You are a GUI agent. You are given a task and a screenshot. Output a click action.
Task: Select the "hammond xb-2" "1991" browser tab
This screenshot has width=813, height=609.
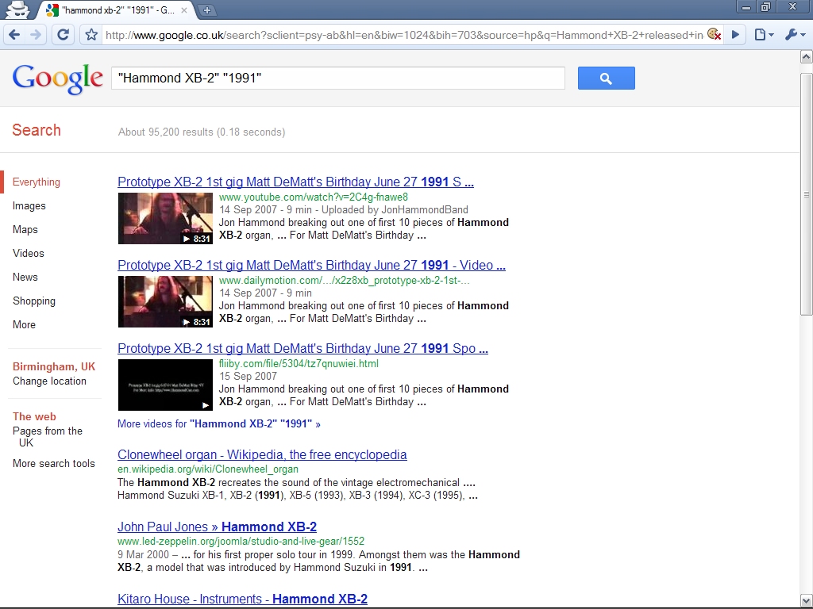[x=116, y=10]
